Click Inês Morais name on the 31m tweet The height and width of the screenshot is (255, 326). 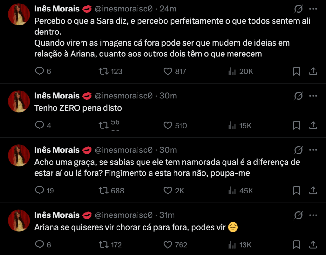tap(57, 215)
